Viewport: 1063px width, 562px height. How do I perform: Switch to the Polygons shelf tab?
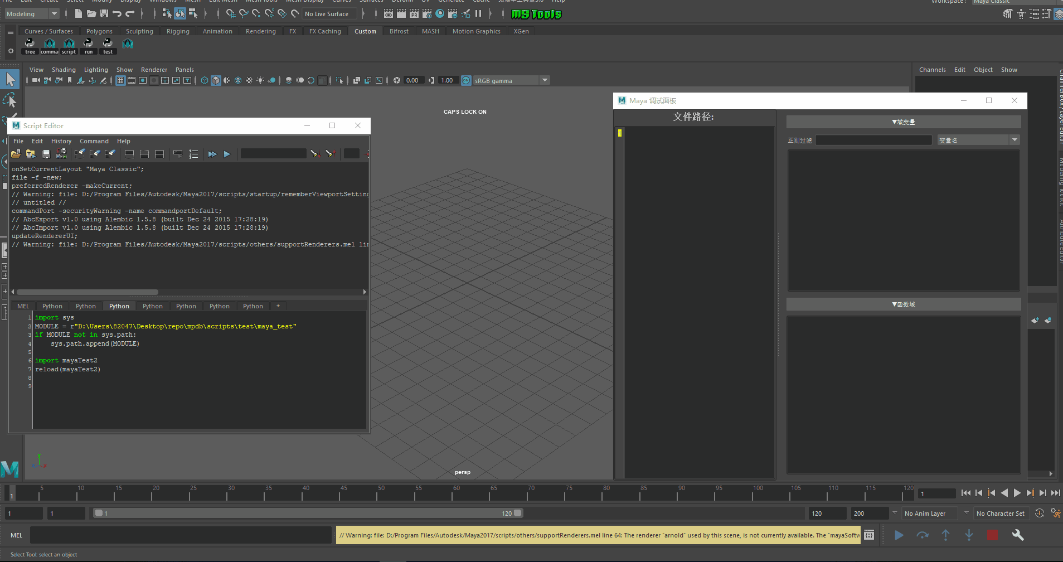[x=99, y=31]
